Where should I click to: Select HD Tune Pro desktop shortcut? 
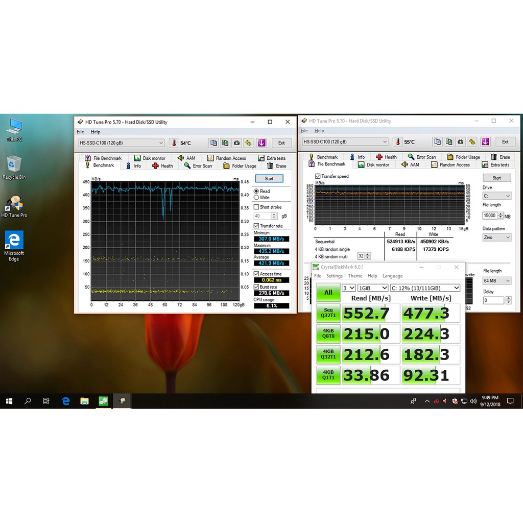pyautogui.click(x=14, y=206)
